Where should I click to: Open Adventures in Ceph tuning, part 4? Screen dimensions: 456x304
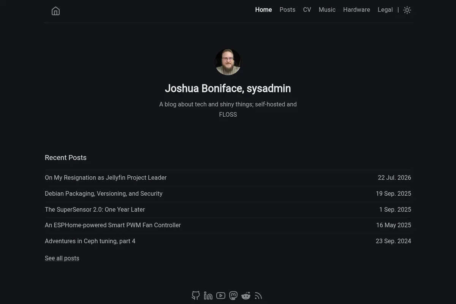(90, 241)
